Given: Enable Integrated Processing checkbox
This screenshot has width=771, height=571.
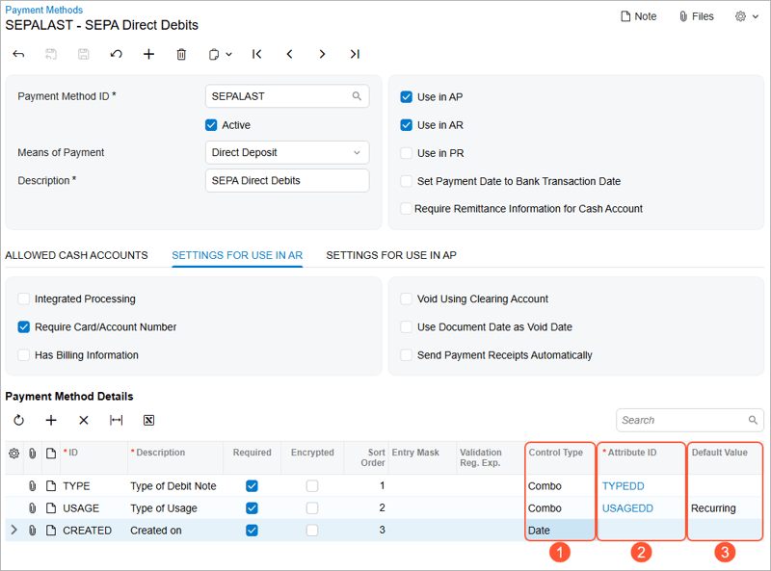Looking at the screenshot, I should point(23,298).
